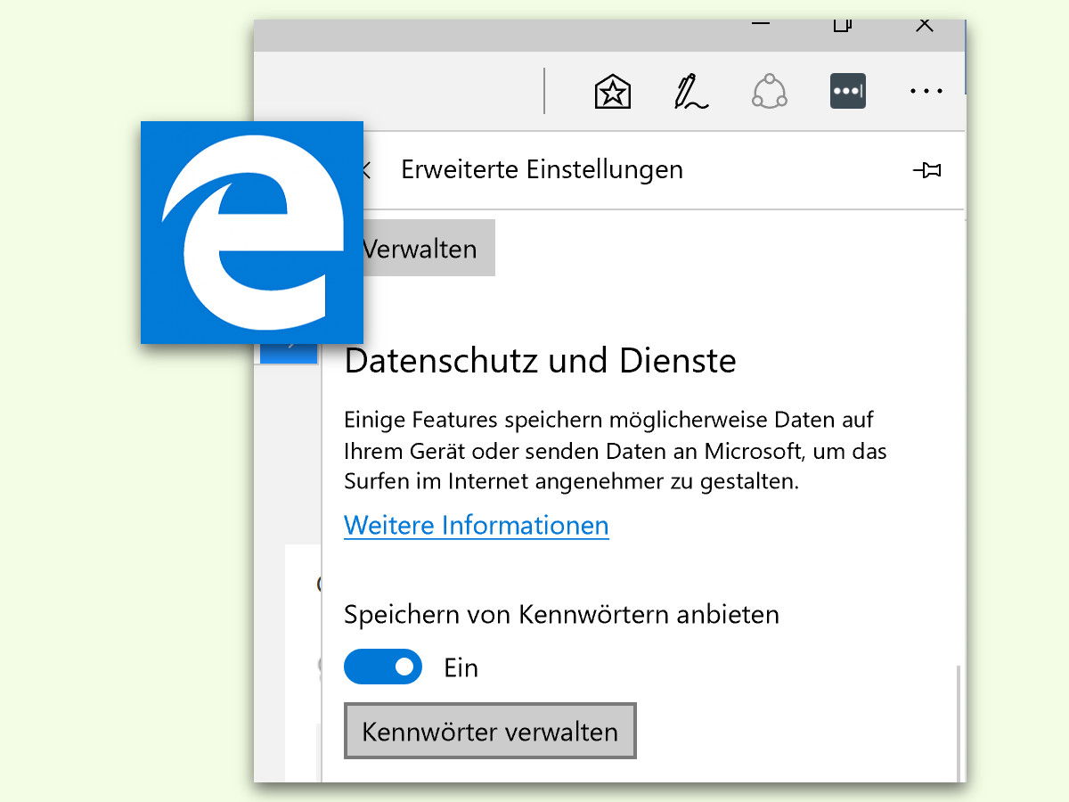Restore down the browser window
This screenshot has width=1069, height=802.
pyautogui.click(x=842, y=25)
